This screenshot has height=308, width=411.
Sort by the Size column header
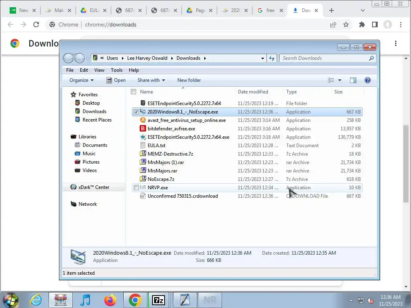[348, 92]
